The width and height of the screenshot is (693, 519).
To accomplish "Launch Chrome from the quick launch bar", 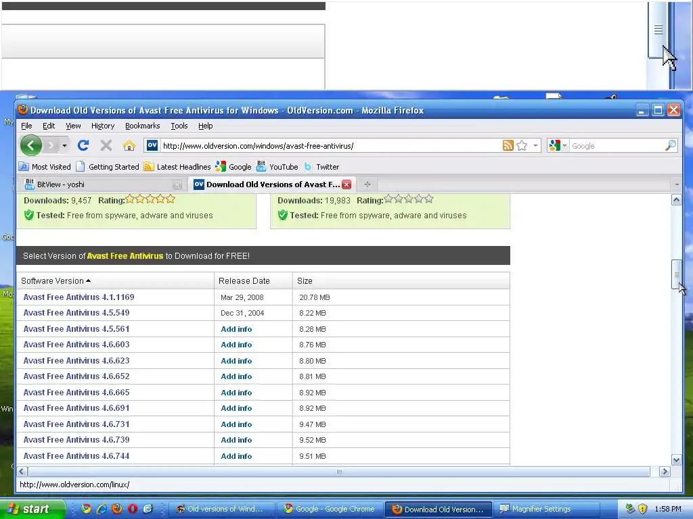I will click(86, 509).
